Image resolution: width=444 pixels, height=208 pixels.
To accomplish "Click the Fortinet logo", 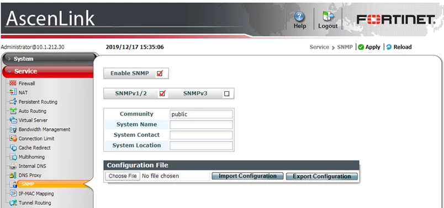I will click(x=395, y=19).
